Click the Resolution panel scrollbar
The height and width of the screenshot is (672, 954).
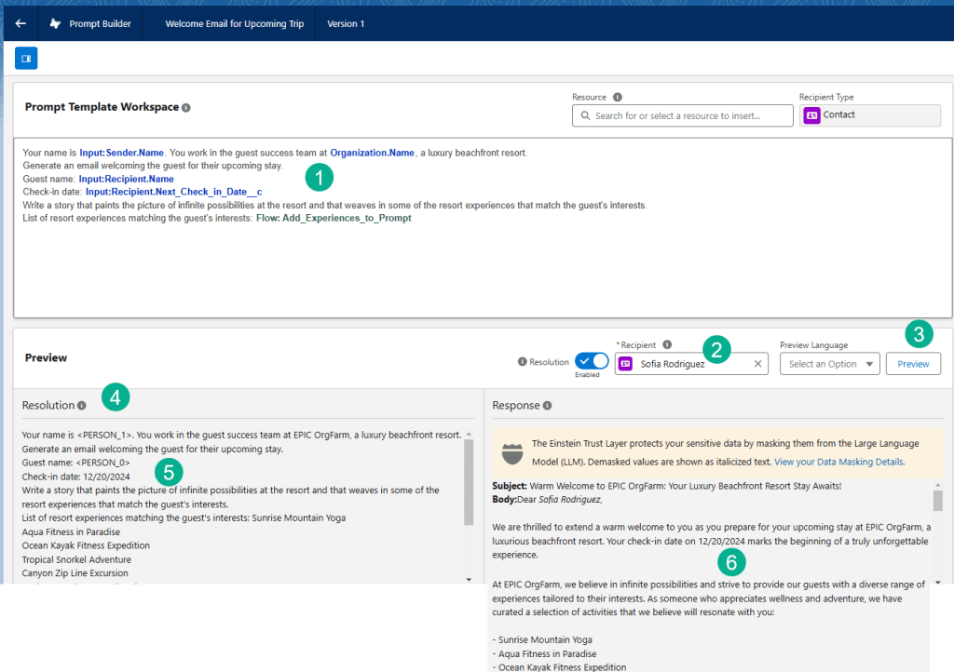tap(469, 484)
